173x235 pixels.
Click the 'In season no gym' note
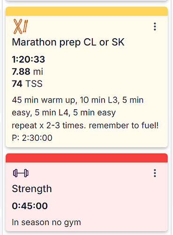(x=46, y=222)
